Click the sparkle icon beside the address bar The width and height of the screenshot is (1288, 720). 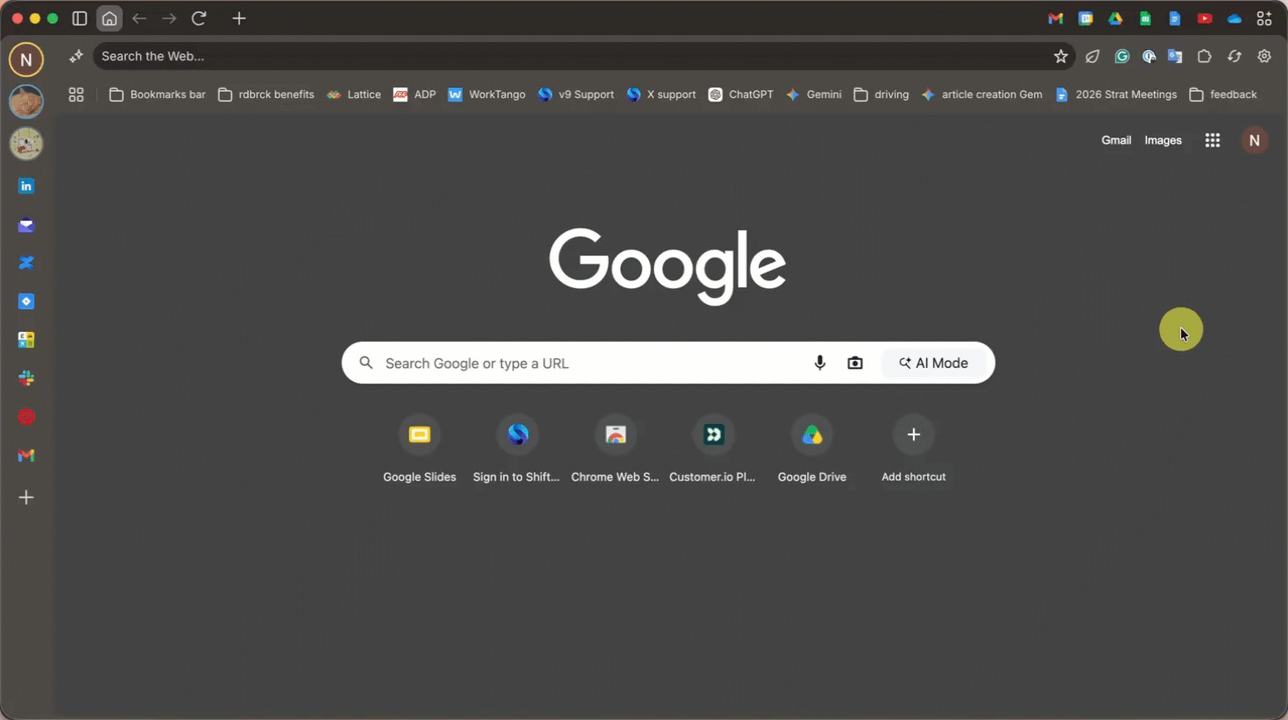(x=76, y=56)
